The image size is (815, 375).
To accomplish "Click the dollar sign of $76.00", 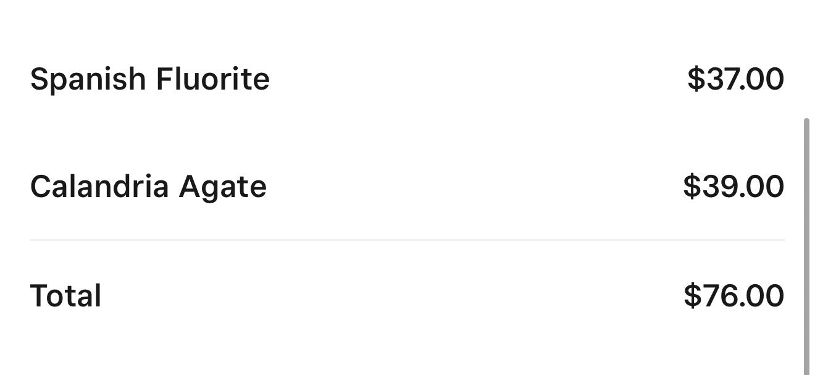I will [x=692, y=295].
